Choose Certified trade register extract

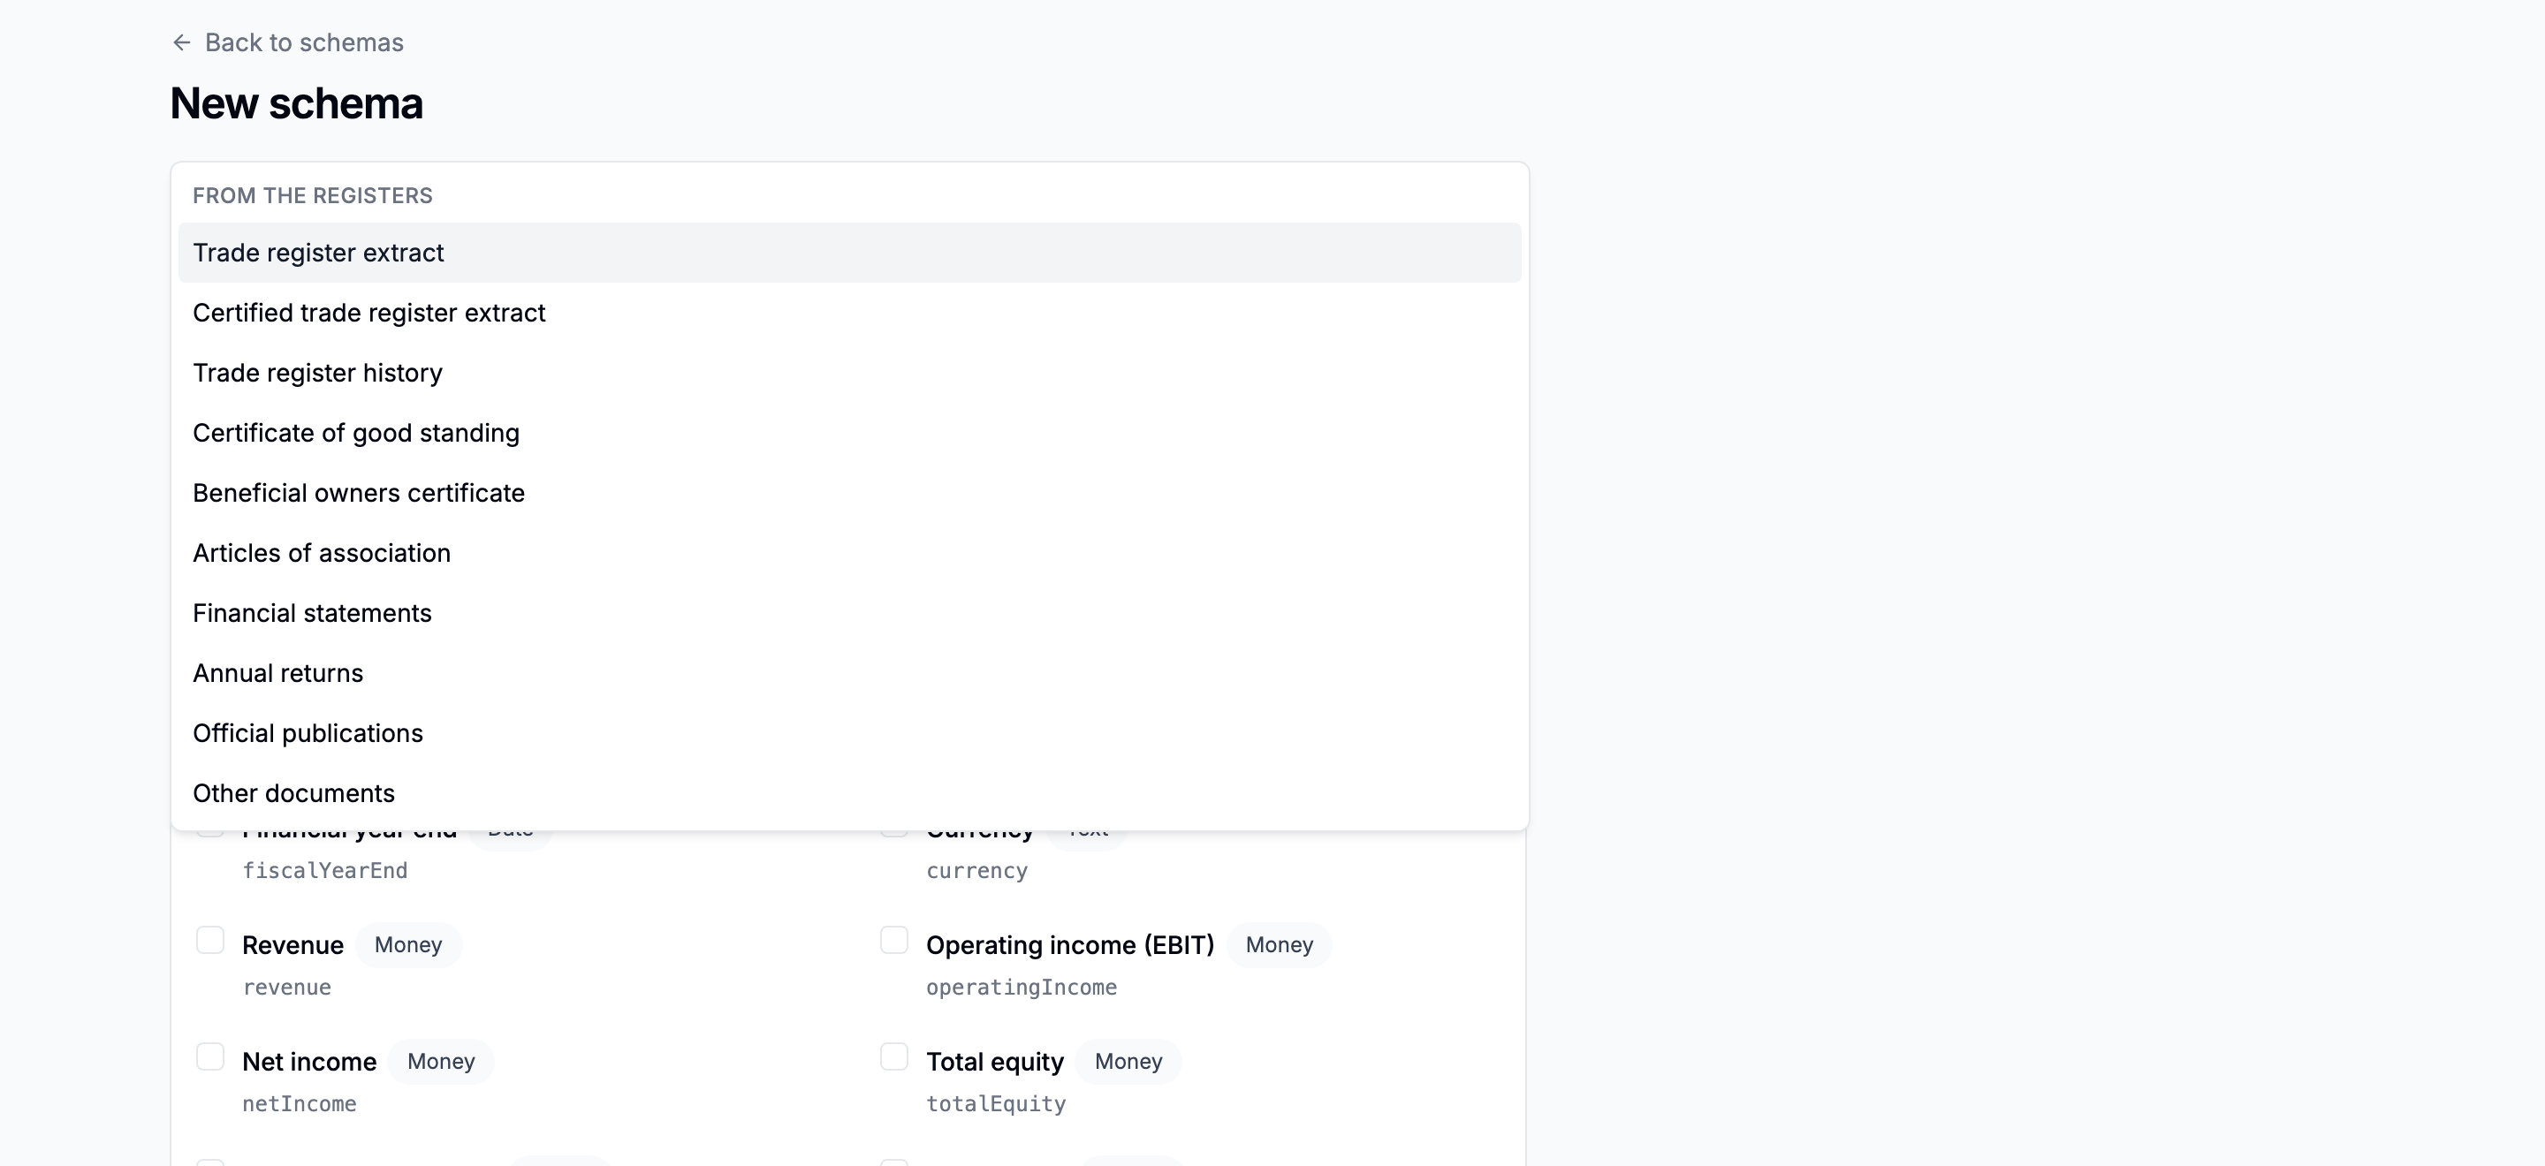[849, 313]
